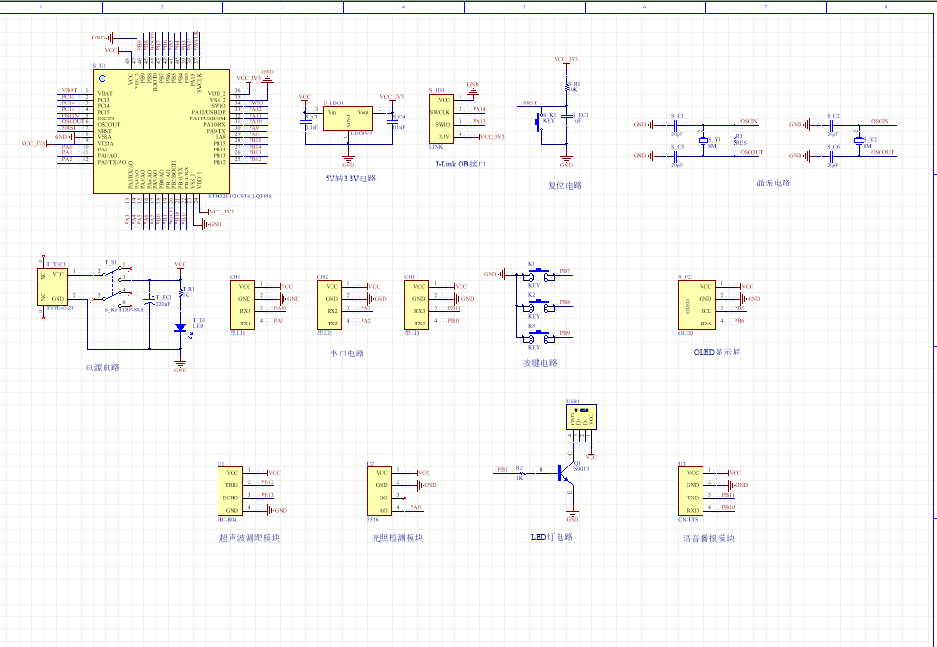The width and height of the screenshot is (937, 647).
Task: Select the TYPE-C-2P power connector
Action: point(53,286)
